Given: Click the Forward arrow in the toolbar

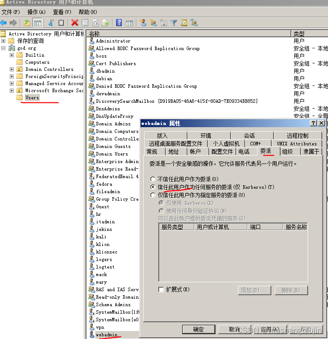Looking at the screenshot, I should point(13,23).
